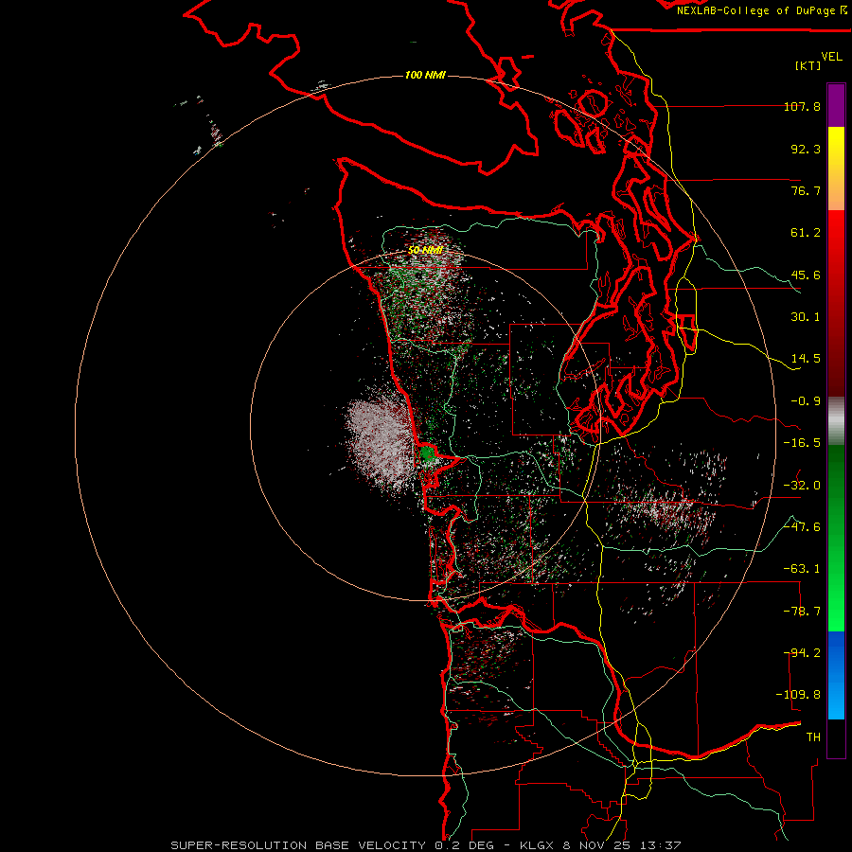Click the 50 NMI range ring label
Image resolution: width=852 pixels, height=852 pixels.
pyautogui.click(x=425, y=251)
